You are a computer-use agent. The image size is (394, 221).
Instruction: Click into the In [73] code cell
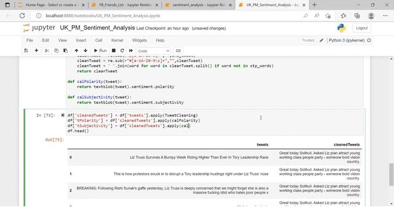[215, 123]
